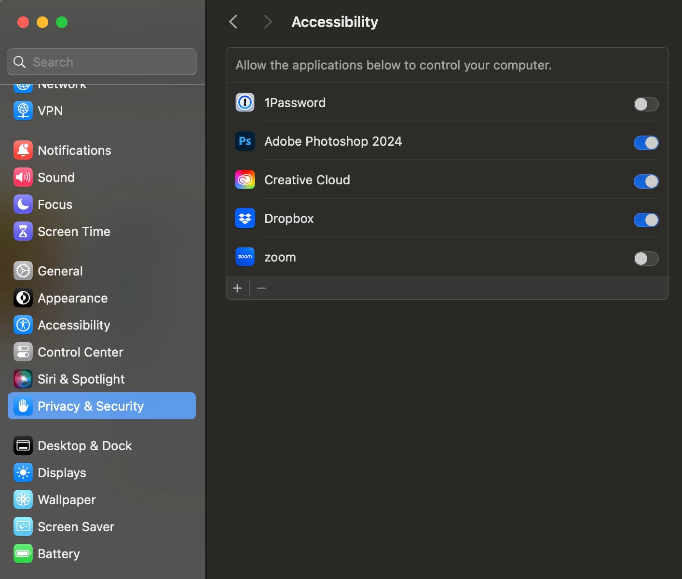Click the Desktop & Dock icon

pyautogui.click(x=23, y=445)
